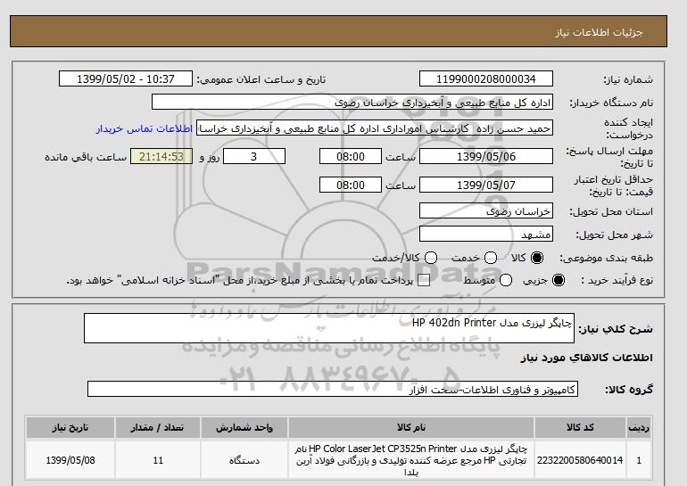The height and width of the screenshot is (486, 687).
Task: Click row number 1 cell
Action: [x=639, y=460]
